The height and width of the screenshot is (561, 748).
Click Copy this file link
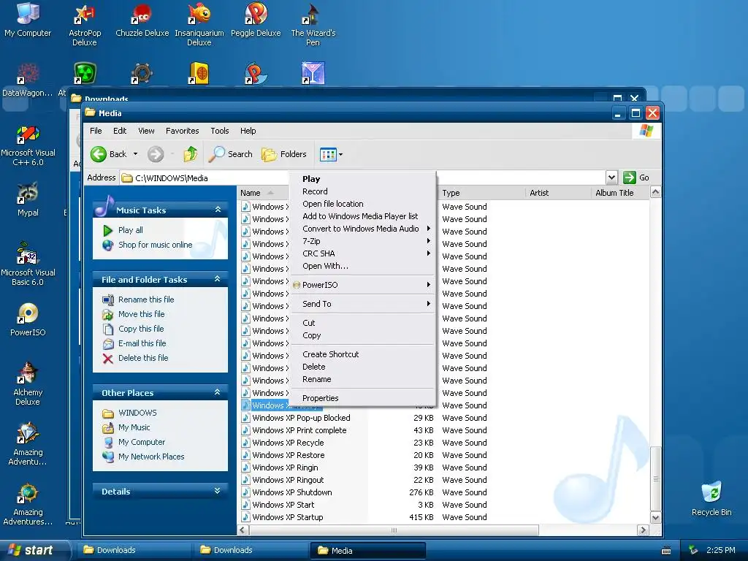click(141, 329)
